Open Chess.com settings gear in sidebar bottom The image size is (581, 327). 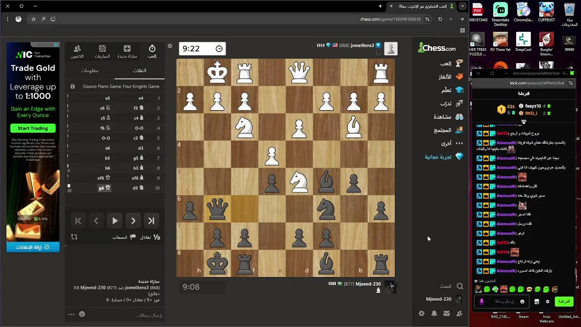click(422, 313)
